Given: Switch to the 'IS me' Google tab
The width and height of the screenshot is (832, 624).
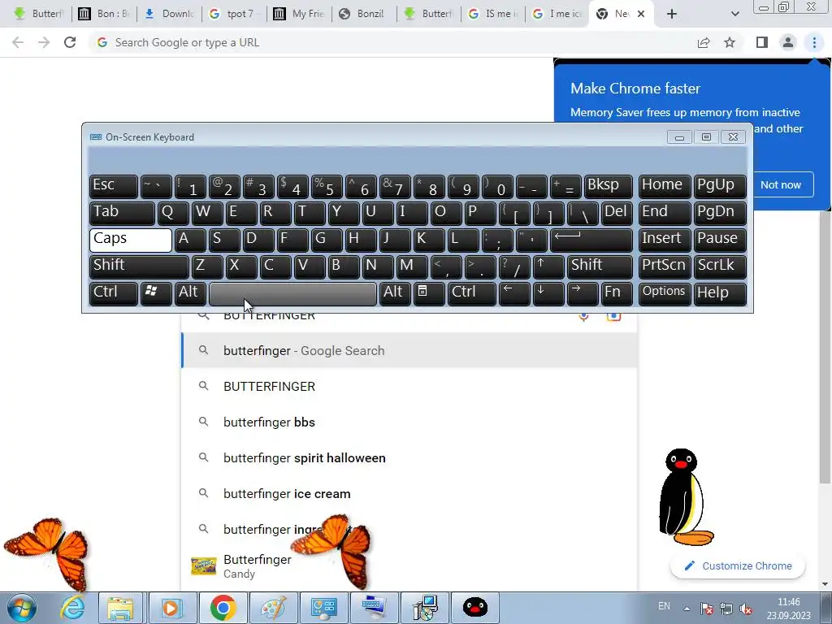Looking at the screenshot, I should [x=493, y=14].
